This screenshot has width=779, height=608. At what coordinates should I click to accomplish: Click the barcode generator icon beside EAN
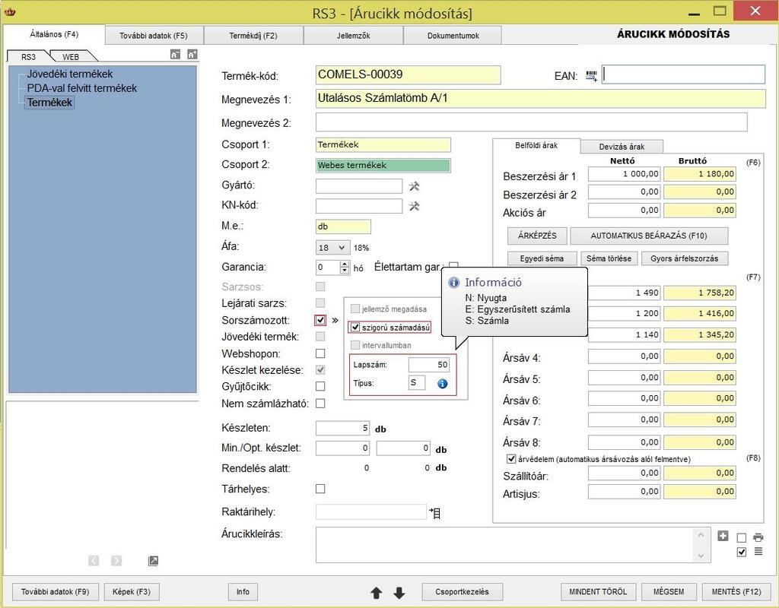coord(591,76)
